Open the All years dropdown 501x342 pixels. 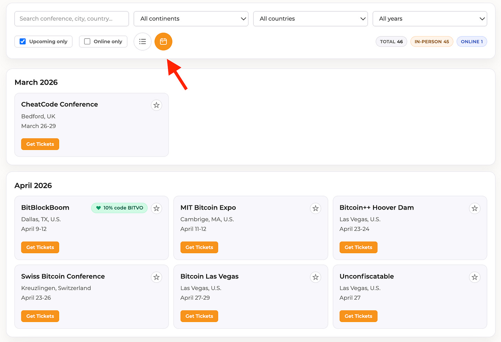pyautogui.click(x=430, y=19)
